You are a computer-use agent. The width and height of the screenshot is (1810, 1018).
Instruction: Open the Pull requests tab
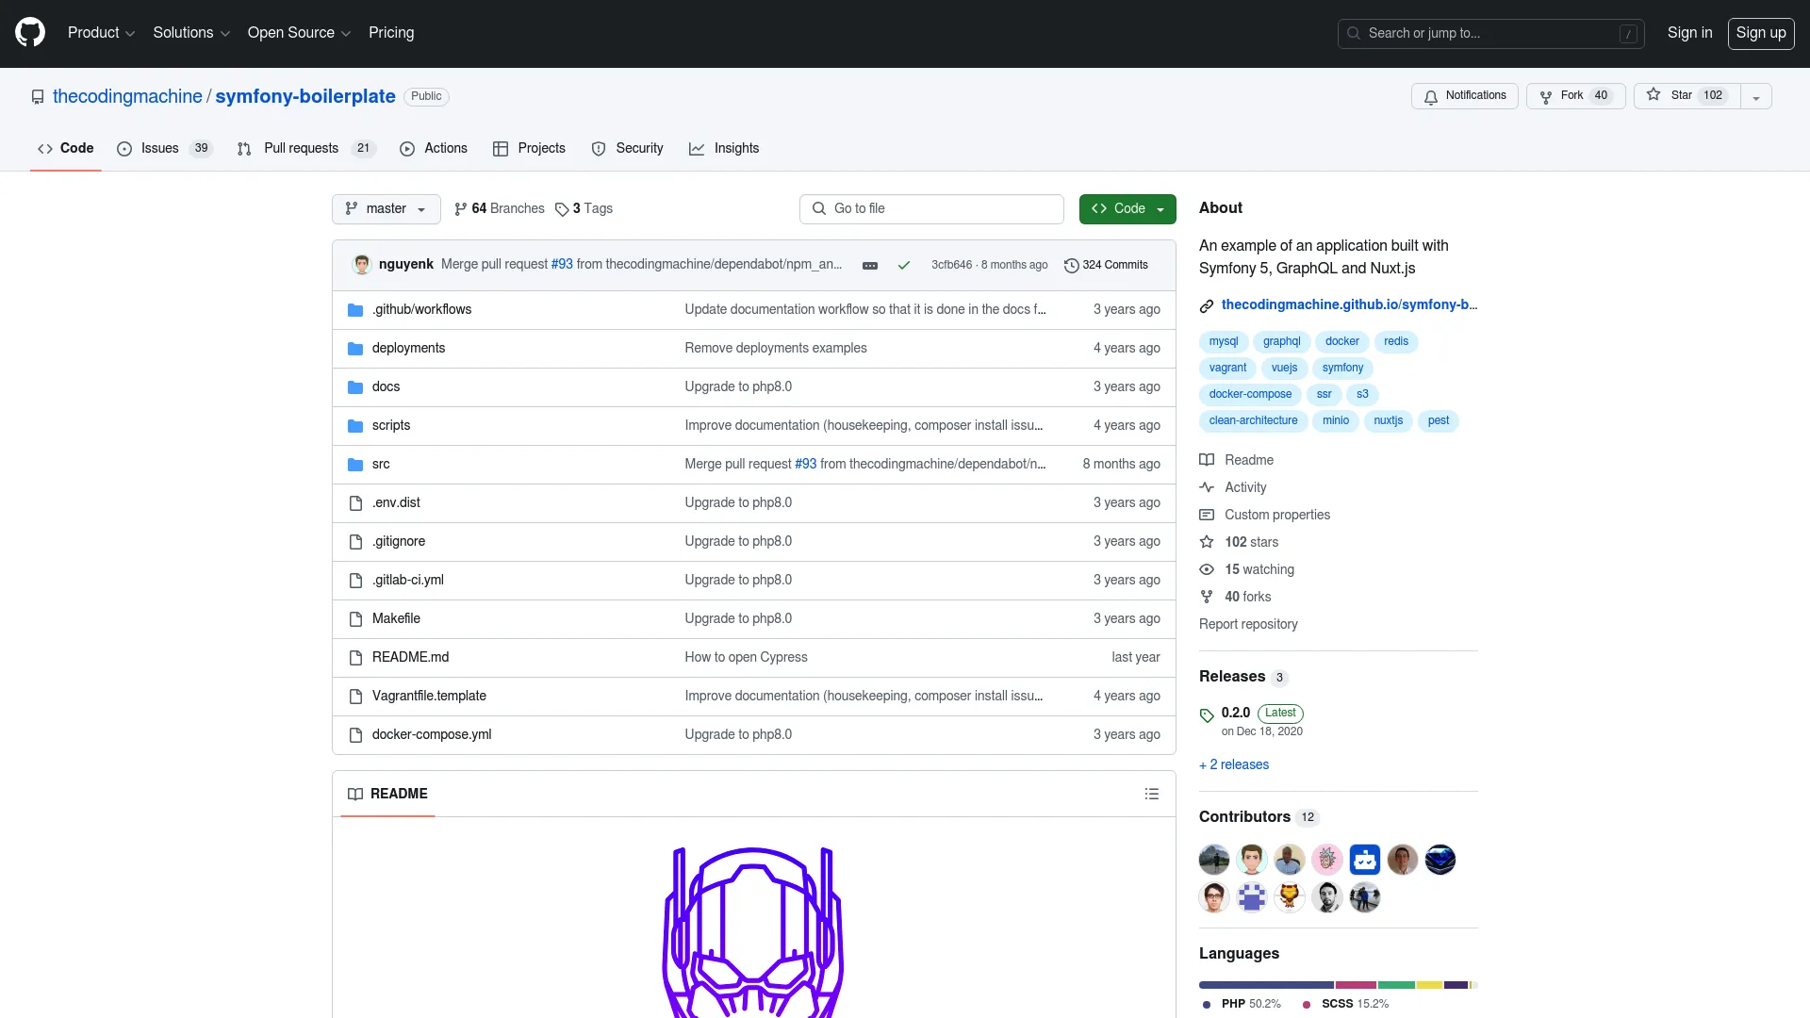tap(306, 149)
